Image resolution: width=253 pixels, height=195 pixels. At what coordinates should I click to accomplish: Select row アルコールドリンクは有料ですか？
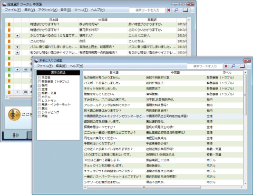coord(163,105)
